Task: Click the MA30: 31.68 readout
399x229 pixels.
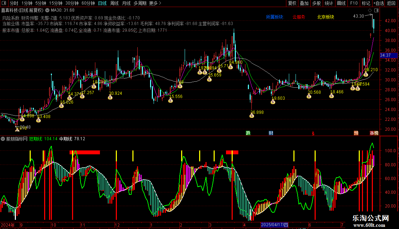Action: pyautogui.click(x=62, y=10)
